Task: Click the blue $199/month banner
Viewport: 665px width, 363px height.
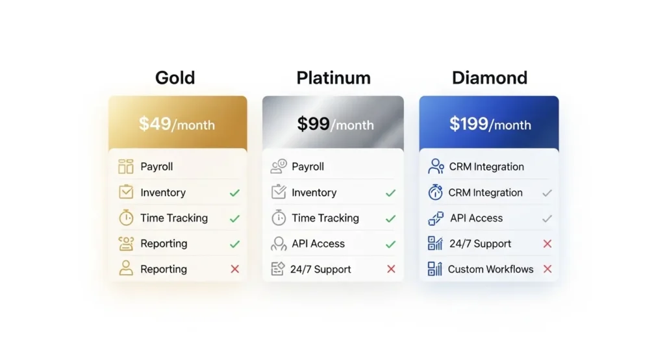Action: (489, 123)
